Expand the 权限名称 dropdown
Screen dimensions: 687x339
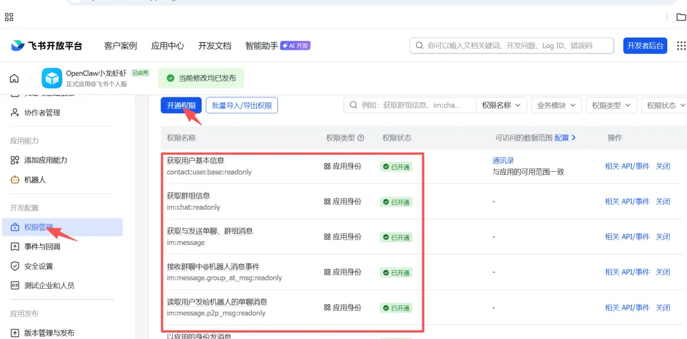point(501,105)
